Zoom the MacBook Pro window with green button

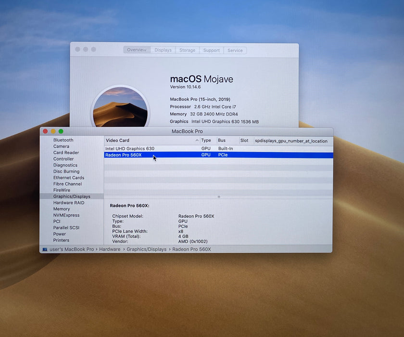pos(61,131)
